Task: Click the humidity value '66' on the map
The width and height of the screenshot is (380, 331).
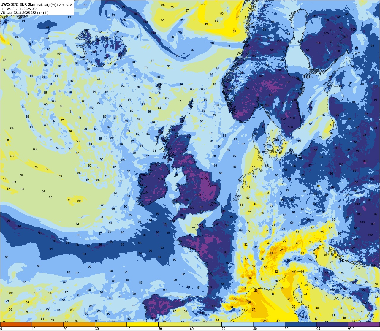Action: tap(35, 149)
